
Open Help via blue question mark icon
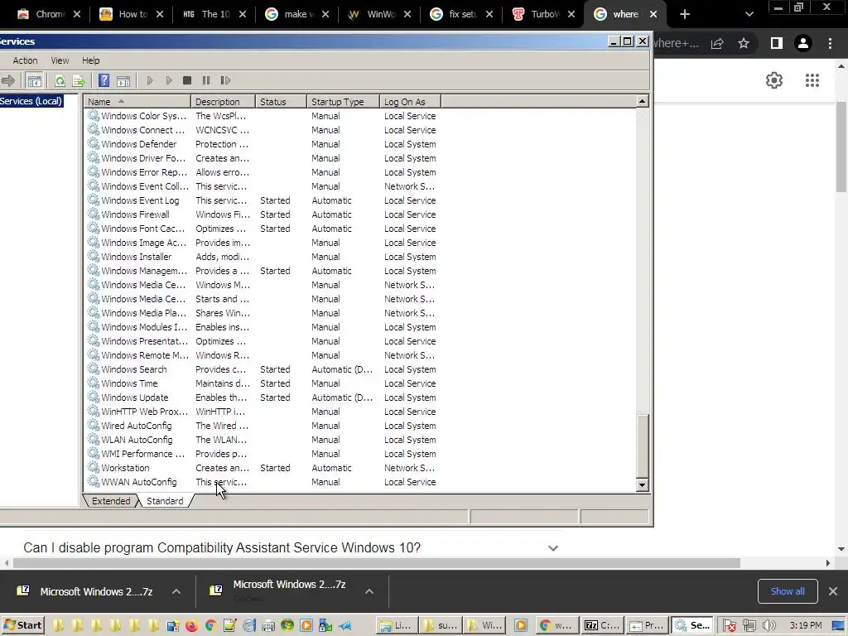(x=104, y=80)
